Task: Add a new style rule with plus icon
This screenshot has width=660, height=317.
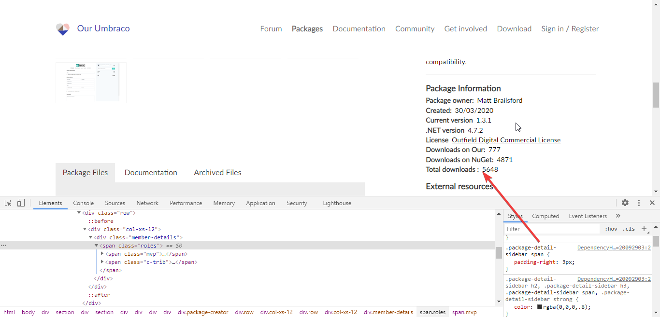Action: point(643,229)
